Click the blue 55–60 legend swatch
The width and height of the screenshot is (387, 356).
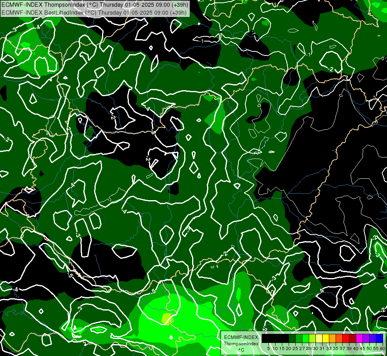pyautogui.click(x=379, y=338)
